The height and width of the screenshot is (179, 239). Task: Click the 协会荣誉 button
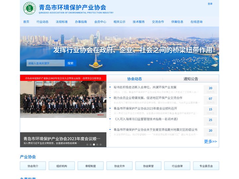148,166
